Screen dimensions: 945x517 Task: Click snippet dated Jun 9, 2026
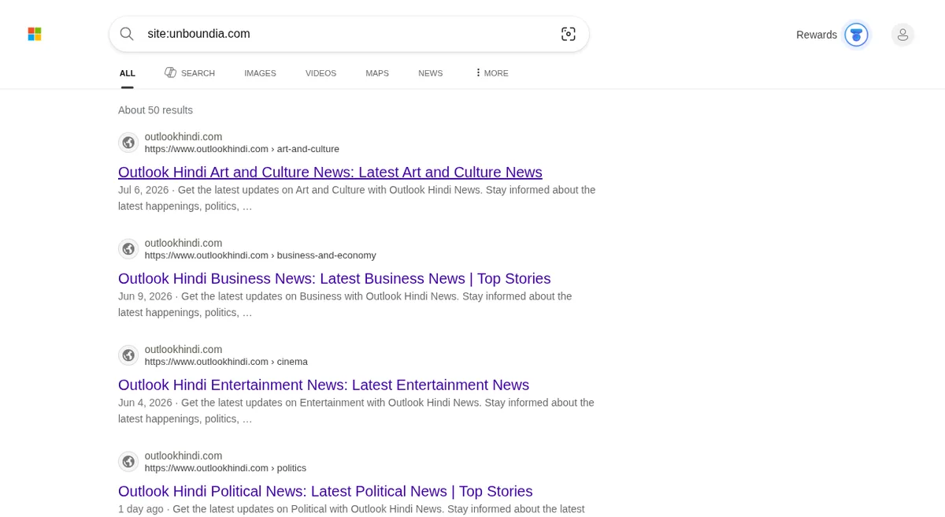click(x=345, y=304)
